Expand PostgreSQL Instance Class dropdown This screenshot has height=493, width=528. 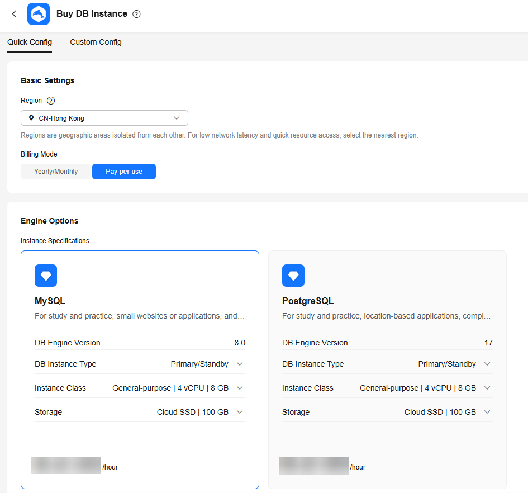coord(487,388)
